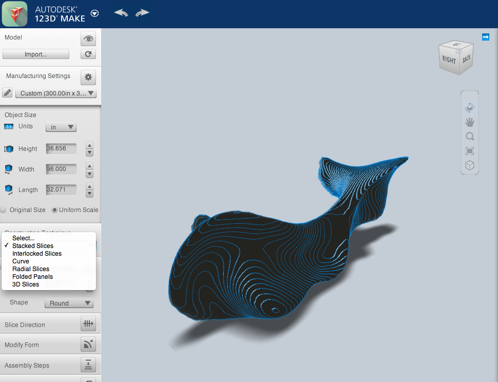Screen dimensions: 498x382
Task: Increase Length with up arrow
Action: (89, 186)
